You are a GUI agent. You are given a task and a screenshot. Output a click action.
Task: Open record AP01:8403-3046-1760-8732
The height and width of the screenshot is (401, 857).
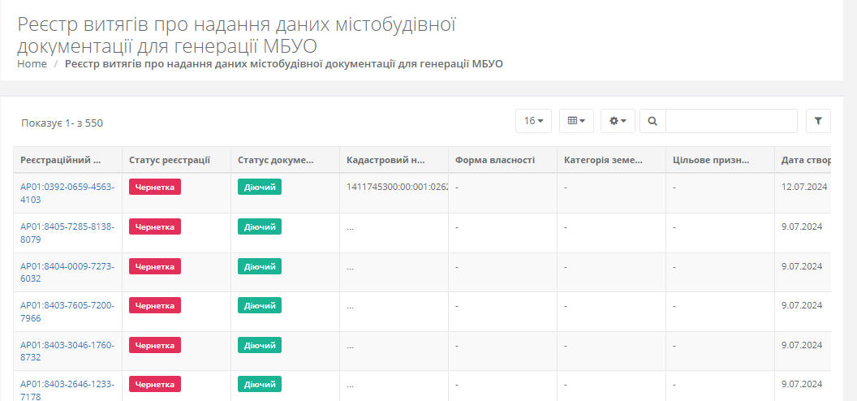67,351
